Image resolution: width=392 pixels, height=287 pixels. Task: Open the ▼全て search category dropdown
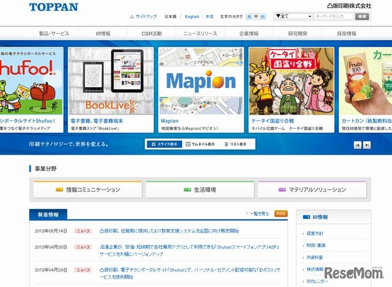point(293,17)
